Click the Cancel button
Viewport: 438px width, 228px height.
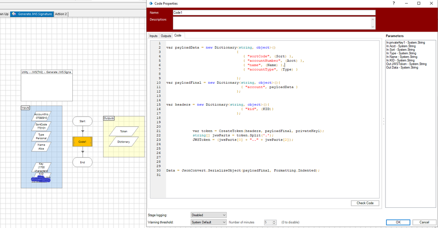[424, 222]
